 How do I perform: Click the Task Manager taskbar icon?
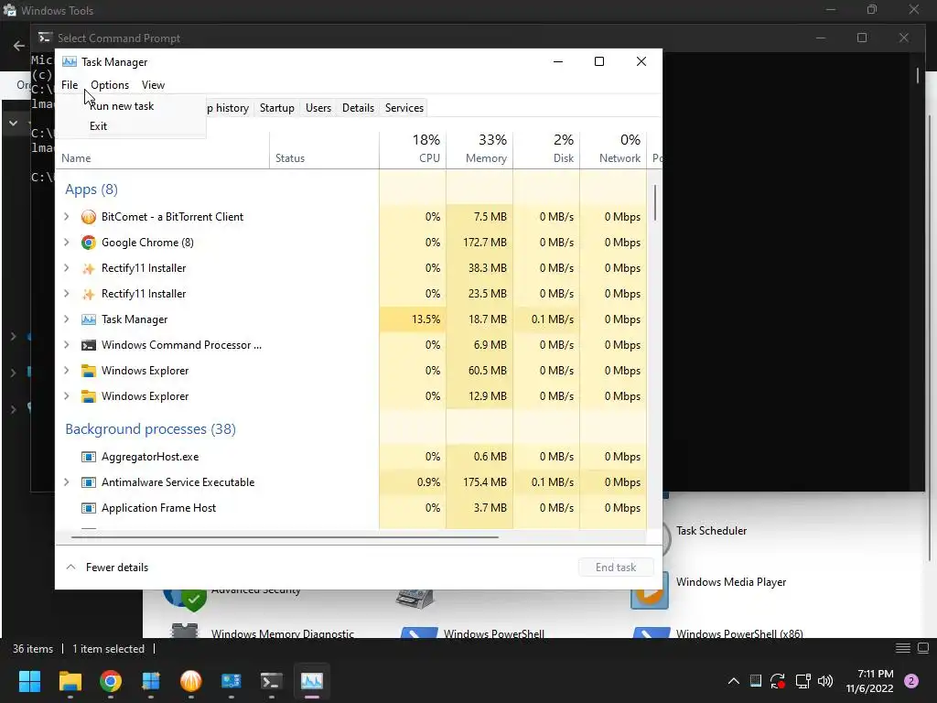(x=311, y=681)
